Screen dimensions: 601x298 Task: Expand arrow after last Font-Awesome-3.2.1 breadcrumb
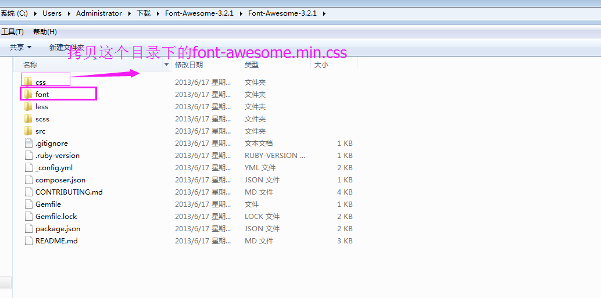pos(324,13)
